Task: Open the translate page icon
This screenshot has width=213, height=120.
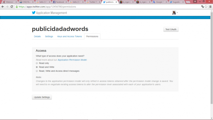Action: (202, 6)
